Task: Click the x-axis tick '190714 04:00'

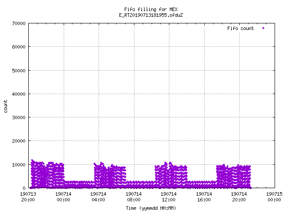Action: (x=98, y=197)
